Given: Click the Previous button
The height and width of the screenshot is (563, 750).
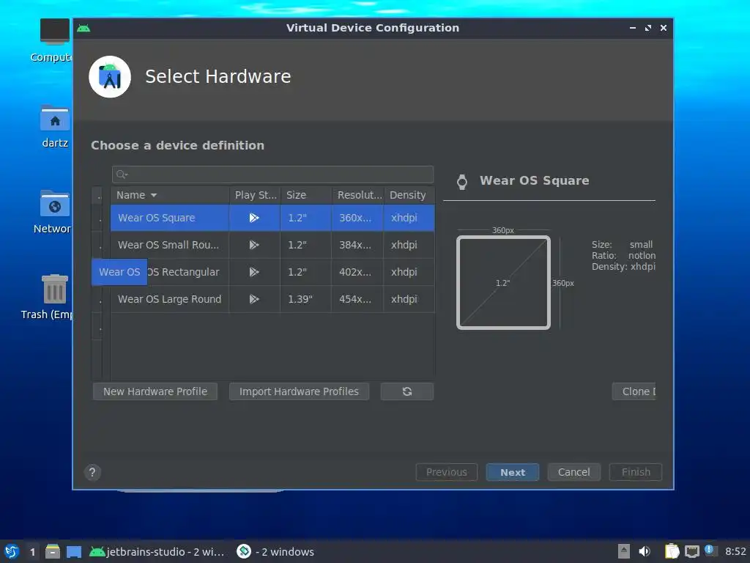Looking at the screenshot, I should pos(447,473).
